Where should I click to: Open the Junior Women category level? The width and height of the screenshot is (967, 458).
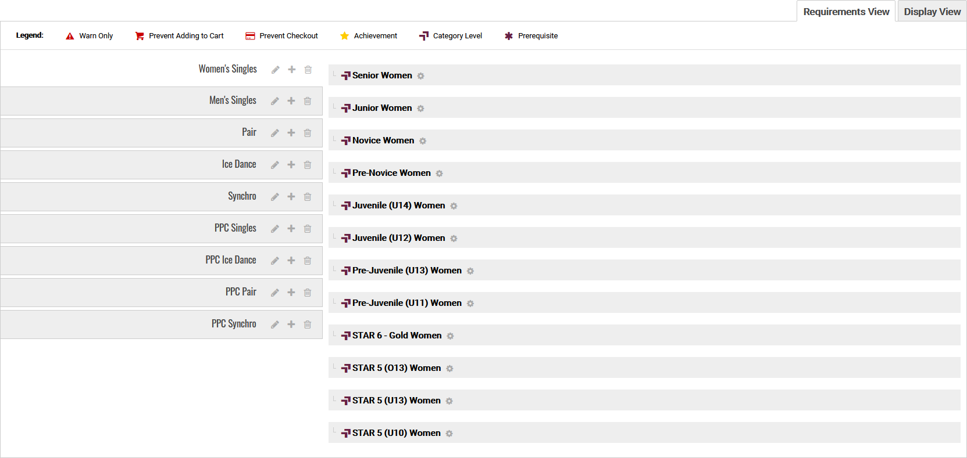pos(381,108)
